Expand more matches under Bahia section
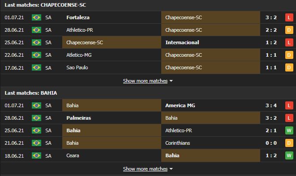 click(x=145, y=169)
